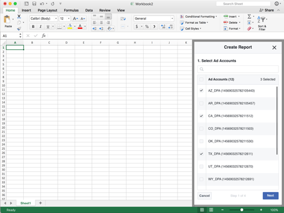This screenshot has height=213, width=284.
Task: Toggle the select-all Ad Accounts checkbox
Action: click(201, 79)
